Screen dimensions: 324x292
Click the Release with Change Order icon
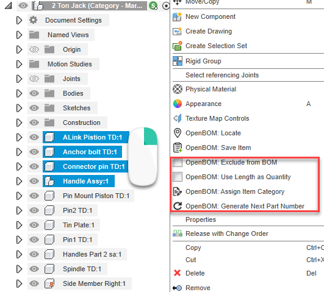click(x=178, y=233)
